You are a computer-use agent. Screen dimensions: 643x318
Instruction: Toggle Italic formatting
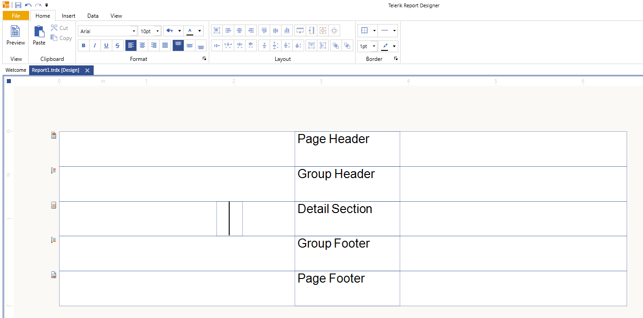(x=95, y=45)
